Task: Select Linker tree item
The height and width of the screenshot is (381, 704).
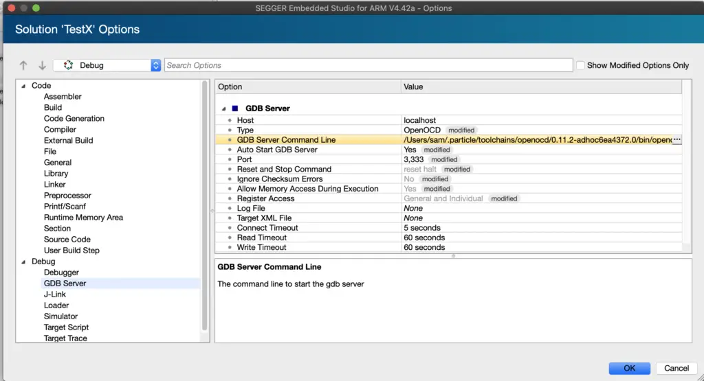Action: coord(54,184)
